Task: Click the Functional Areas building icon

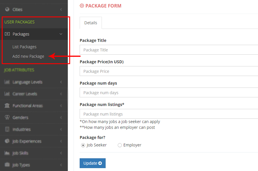Action: [x=7, y=106]
